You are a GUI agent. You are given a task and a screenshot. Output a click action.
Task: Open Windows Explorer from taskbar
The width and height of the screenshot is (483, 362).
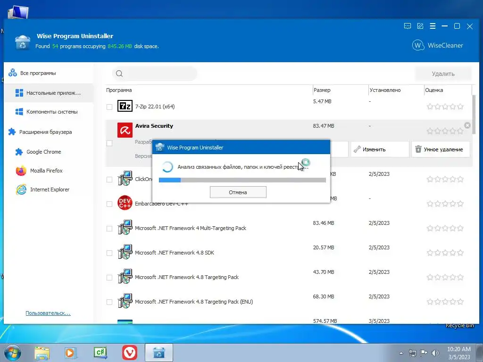(42, 353)
